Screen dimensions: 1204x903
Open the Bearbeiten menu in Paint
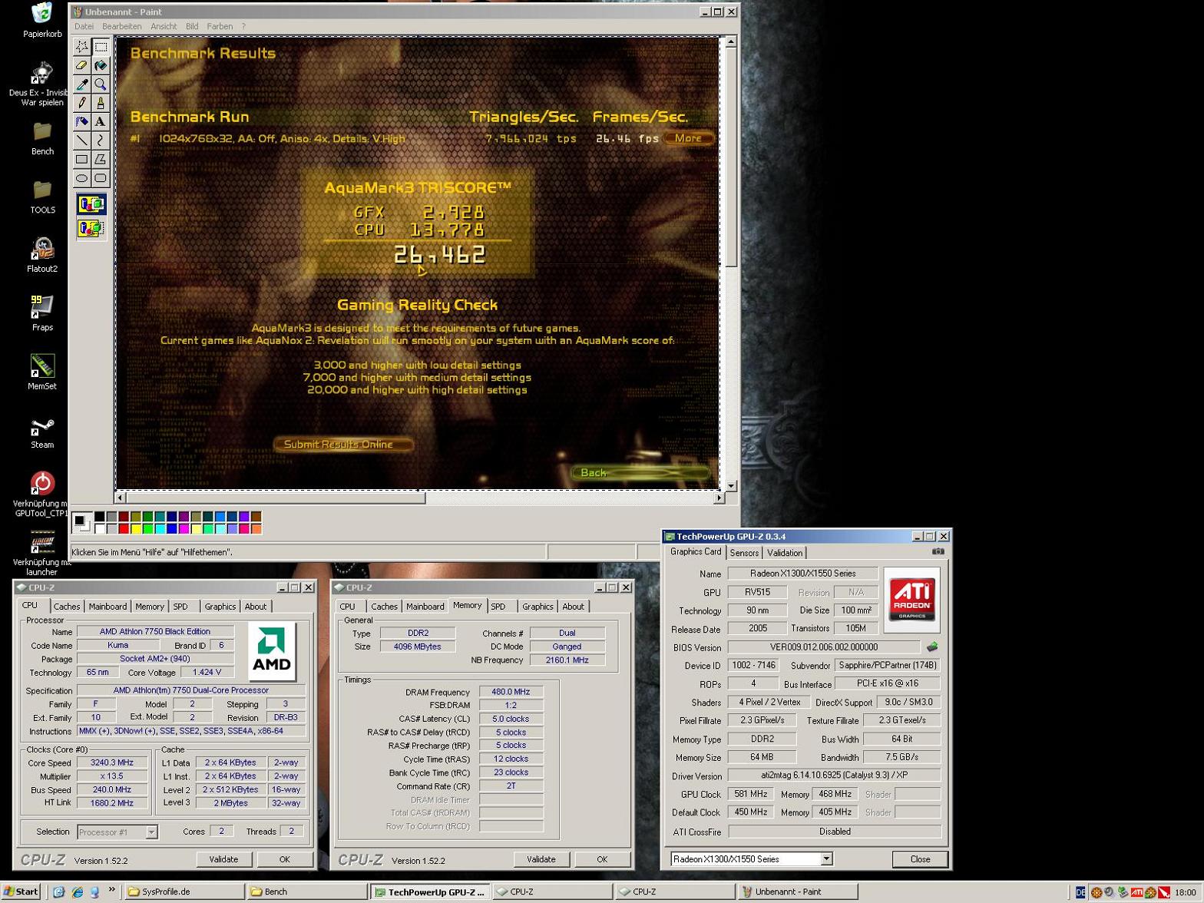[121, 26]
